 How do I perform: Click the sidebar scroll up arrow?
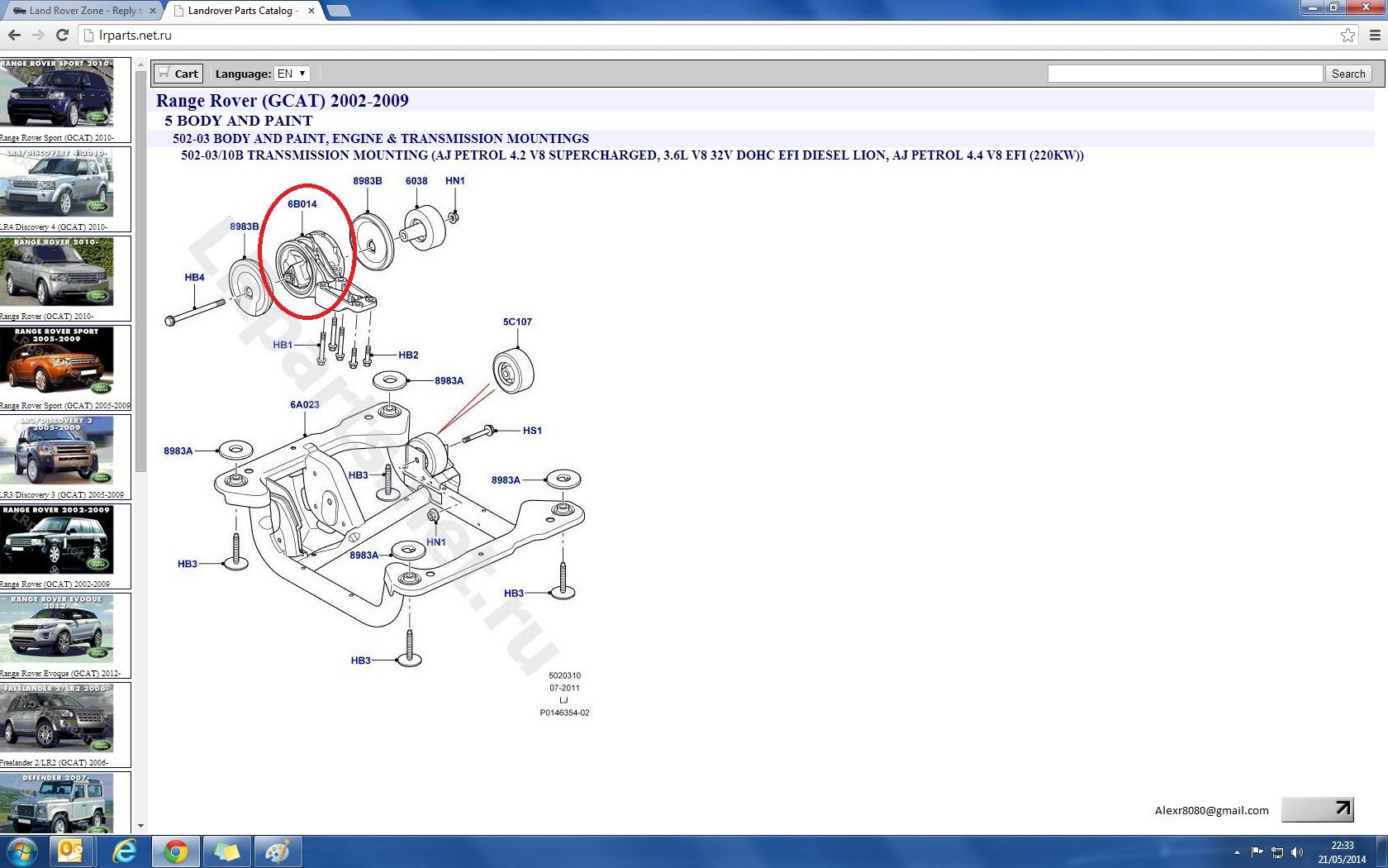point(140,64)
